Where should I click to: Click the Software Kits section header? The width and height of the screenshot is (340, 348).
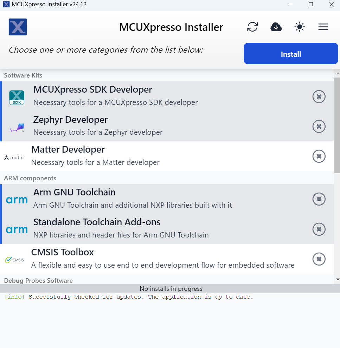[23, 75]
